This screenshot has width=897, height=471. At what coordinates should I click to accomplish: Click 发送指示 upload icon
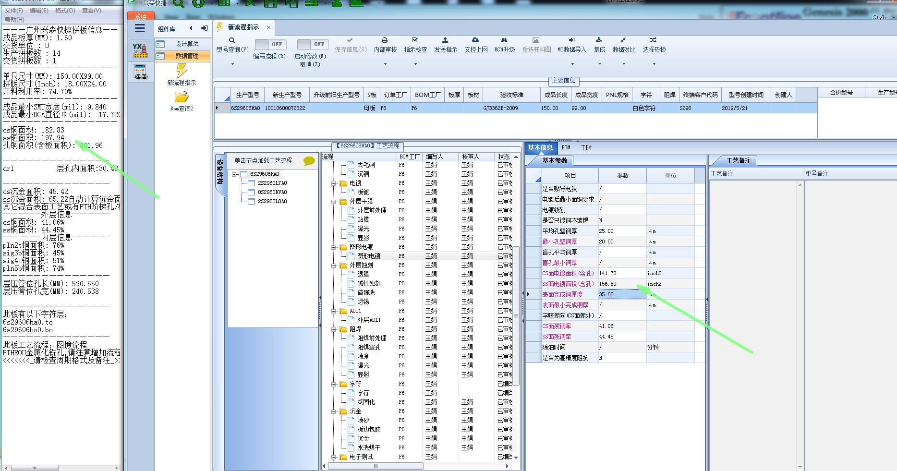(x=445, y=40)
